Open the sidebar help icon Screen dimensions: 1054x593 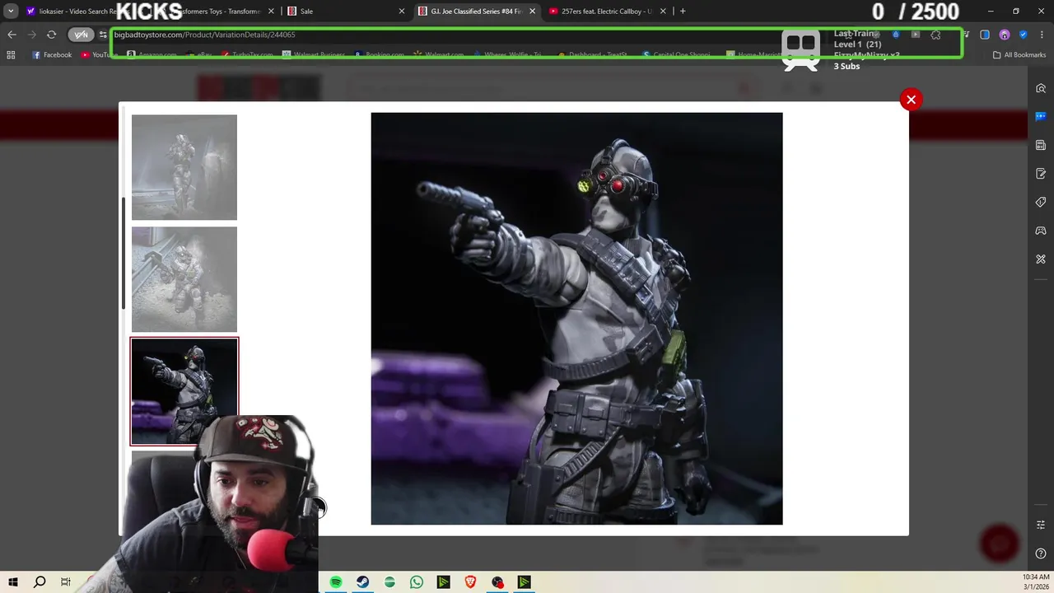pyautogui.click(x=1041, y=553)
